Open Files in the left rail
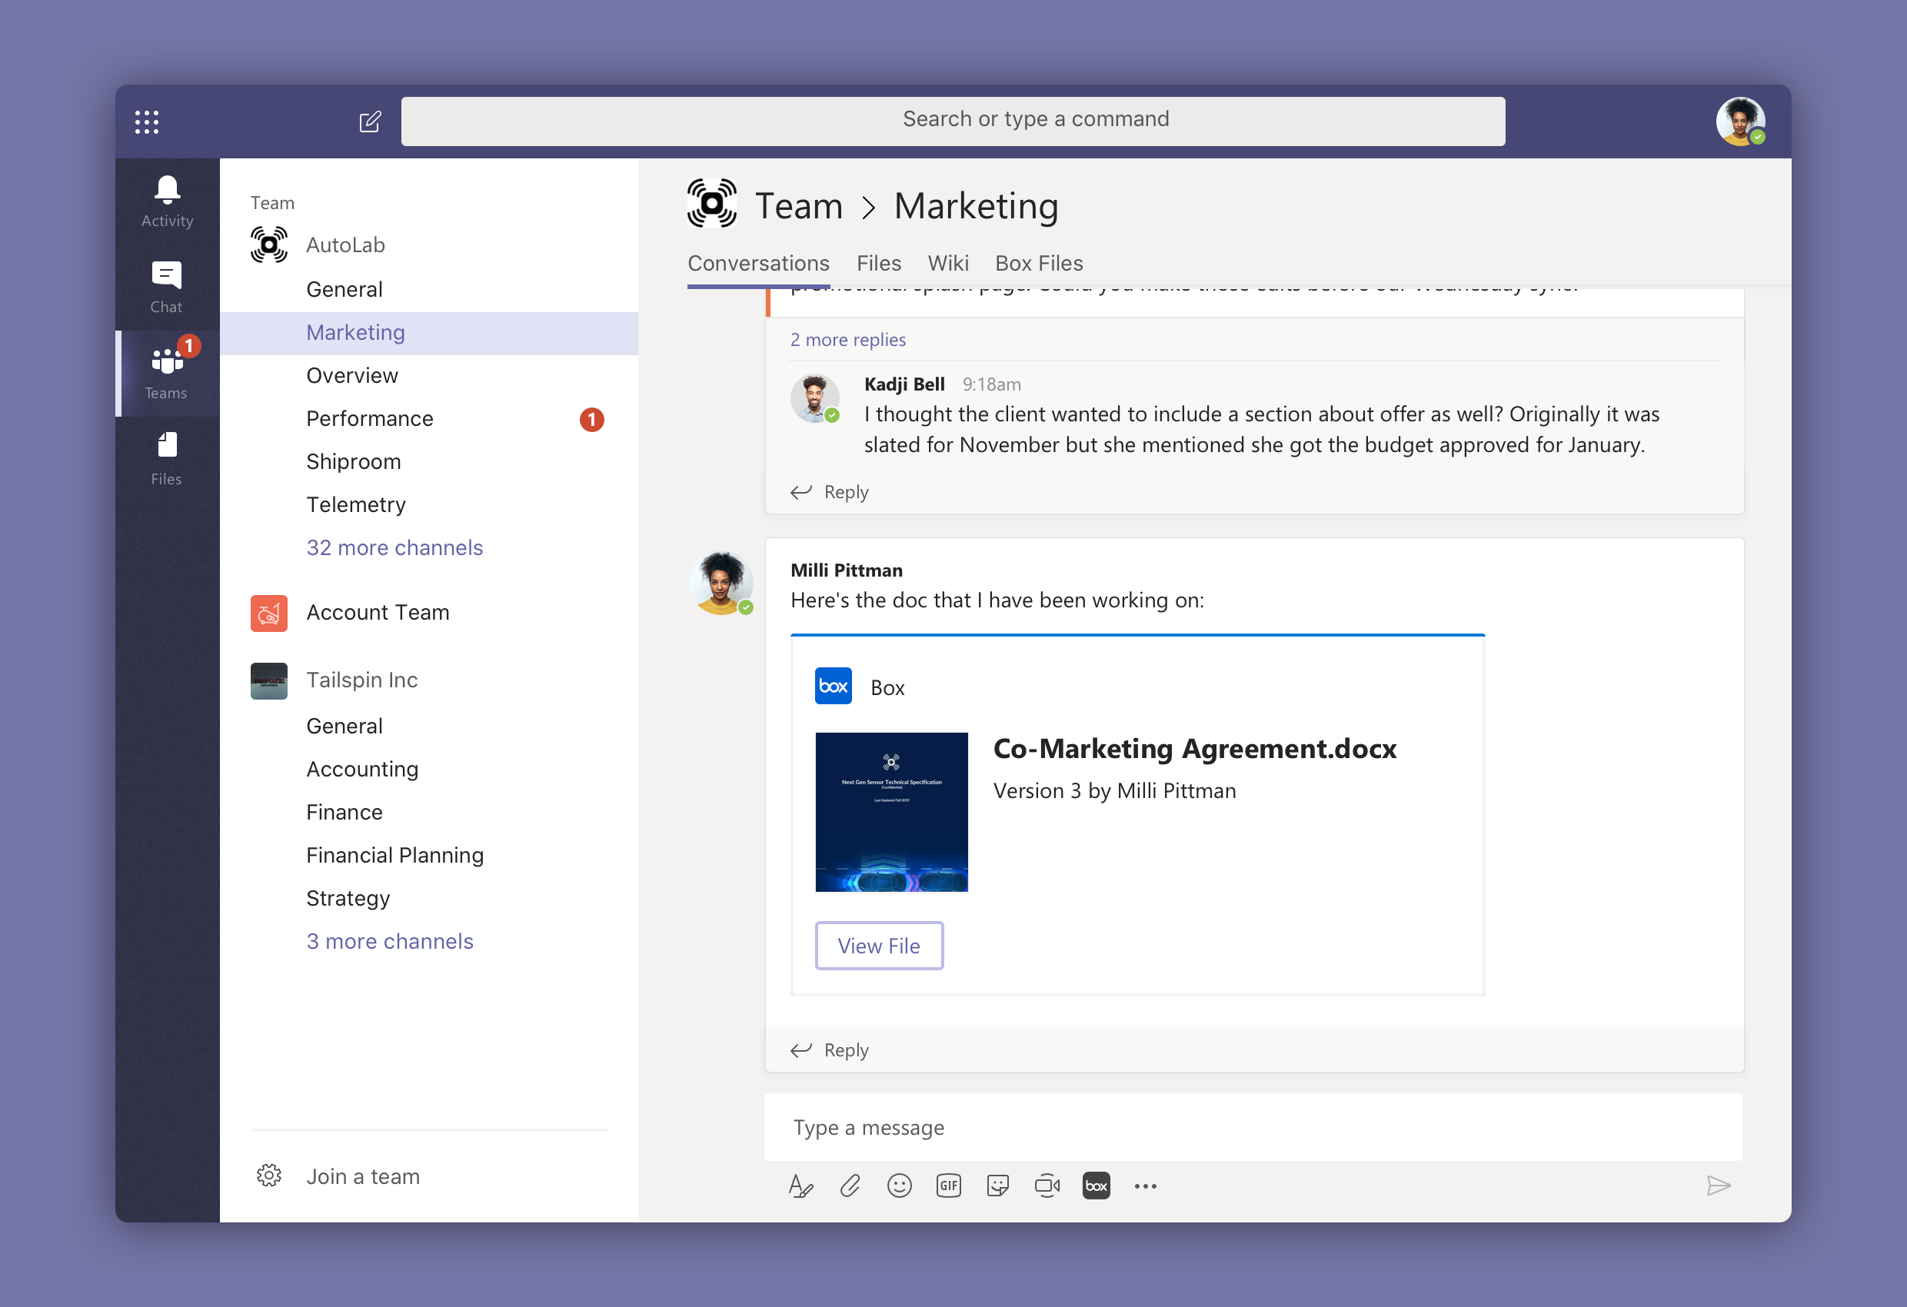 click(x=167, y=459)
